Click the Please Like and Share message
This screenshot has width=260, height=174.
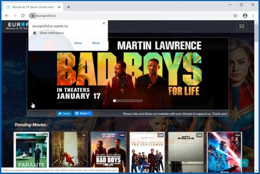click(x=175, y=114)
